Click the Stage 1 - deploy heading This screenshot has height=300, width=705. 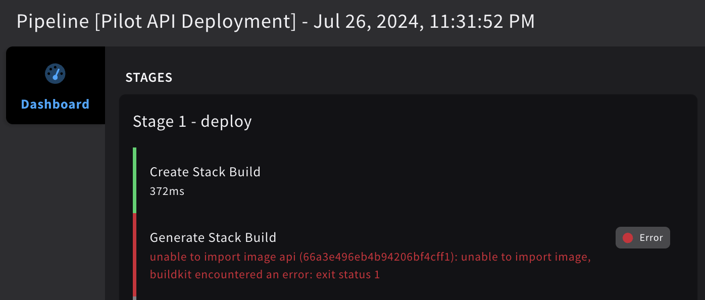[192, 122]
